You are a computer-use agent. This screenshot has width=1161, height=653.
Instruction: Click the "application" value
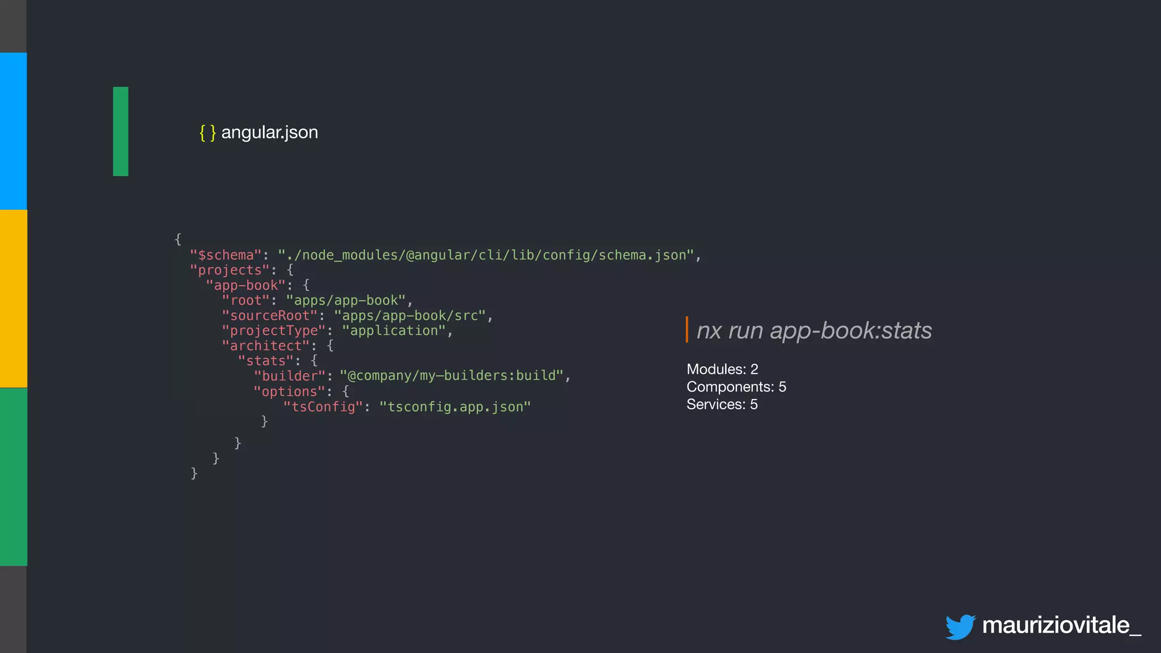pos(394,330)
